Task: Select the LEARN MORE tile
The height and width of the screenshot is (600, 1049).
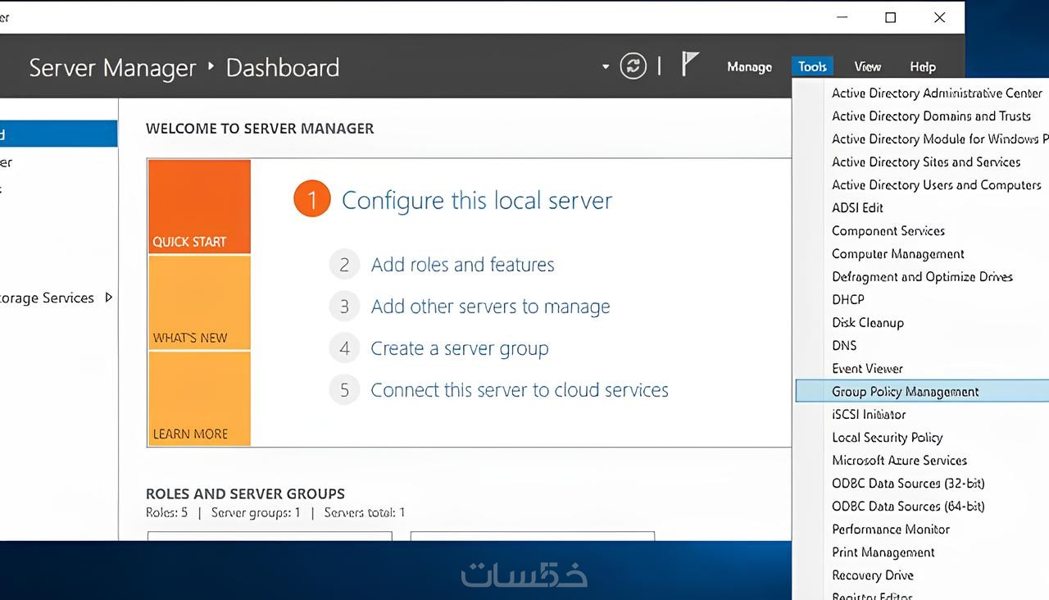Action: coord(199,399)
